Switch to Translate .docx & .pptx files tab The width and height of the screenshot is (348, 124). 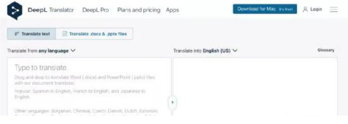click(x=94, y=34)
